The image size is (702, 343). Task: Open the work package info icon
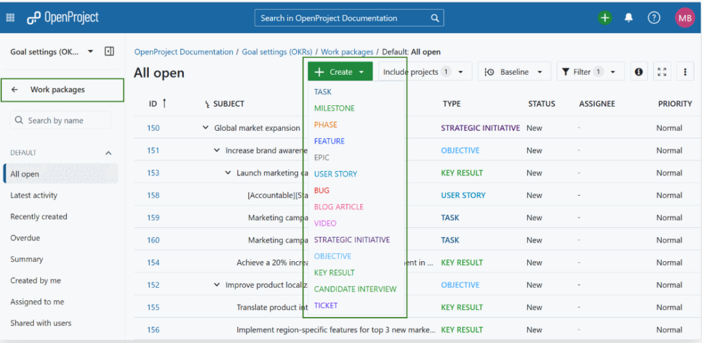[639, 72]
